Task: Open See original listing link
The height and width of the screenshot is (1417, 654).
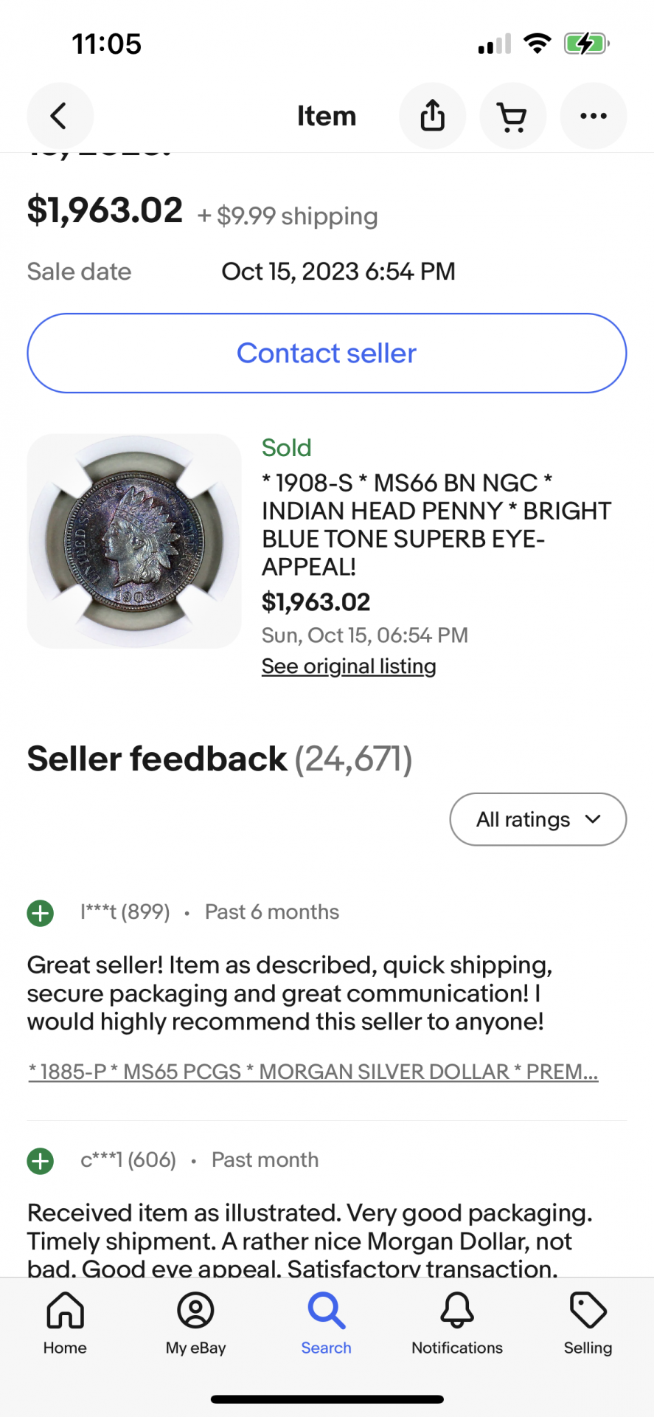Action: pos(349,666)
